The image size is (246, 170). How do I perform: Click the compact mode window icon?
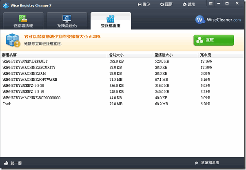[211, 3]
